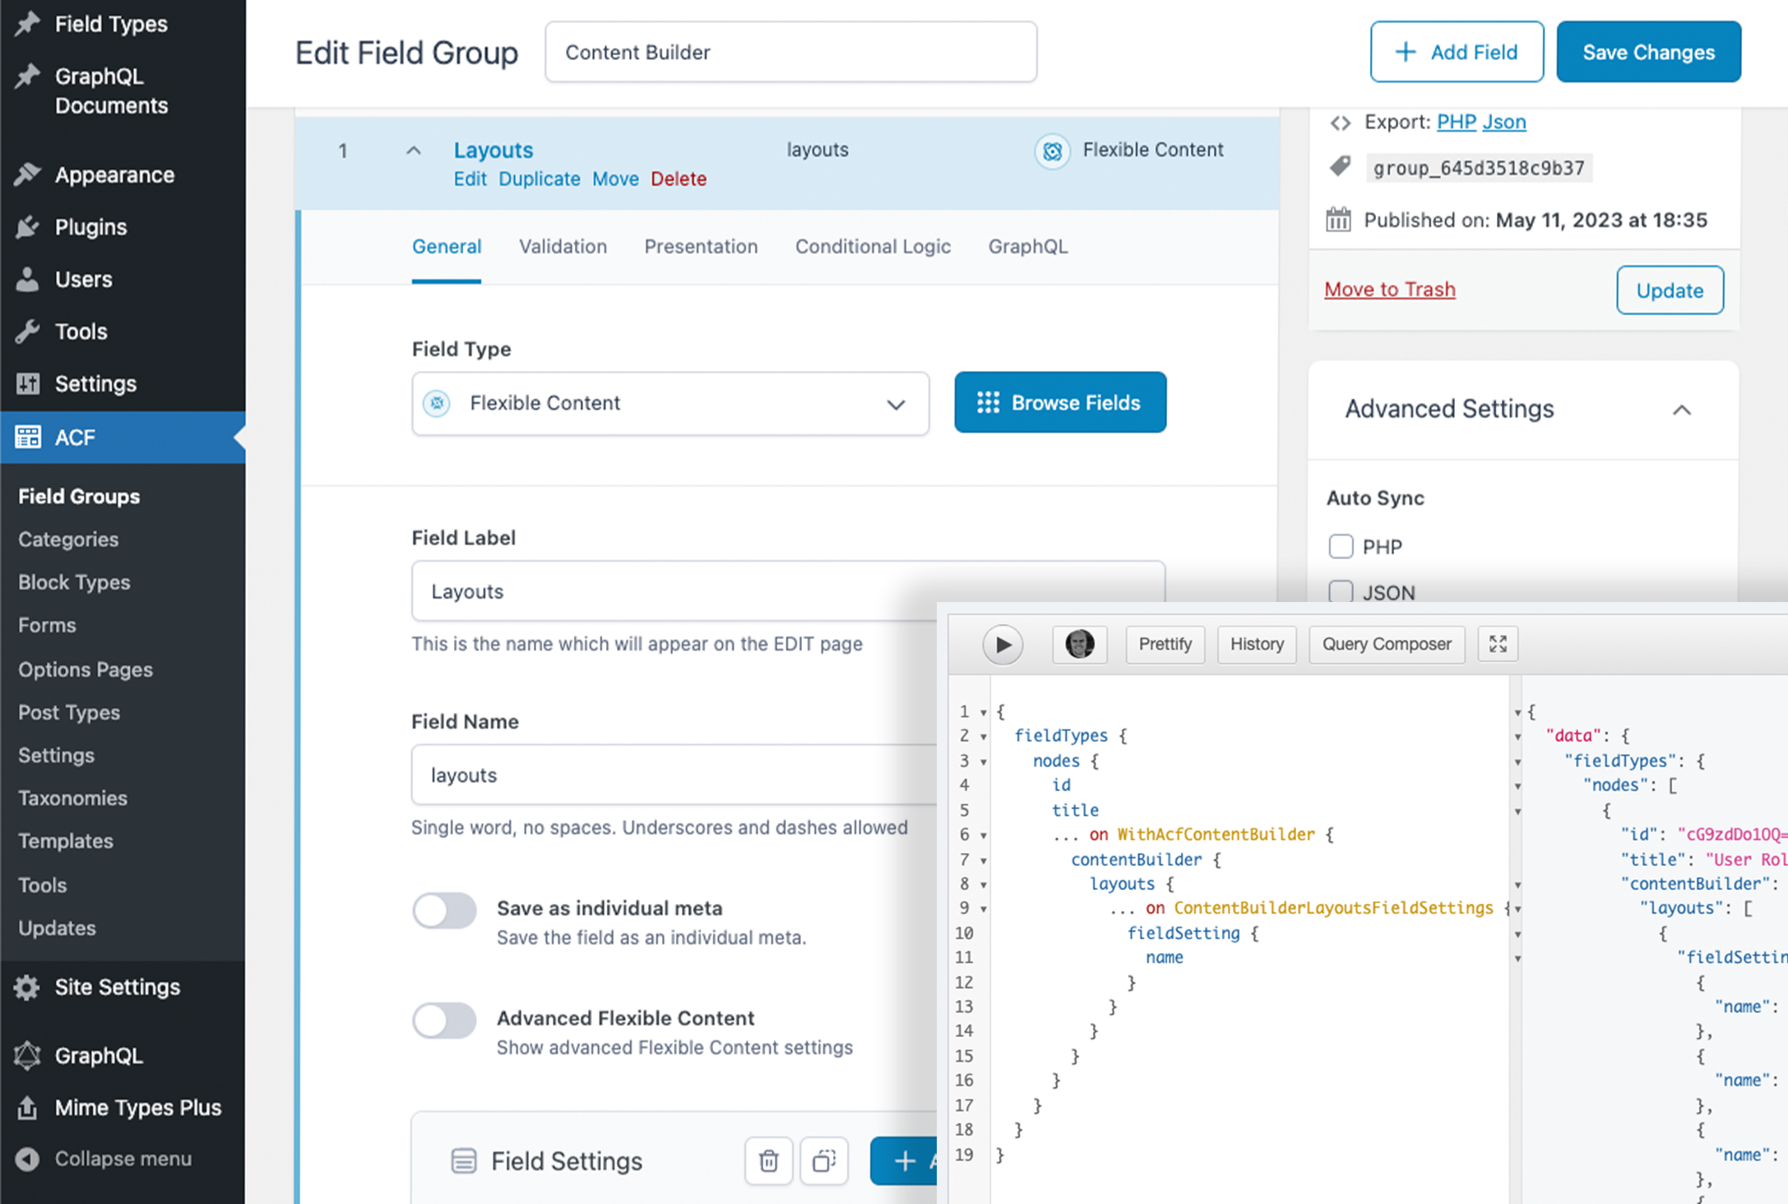Viewport: 1788px width, 1204px height.
Task: Click the Save Changes button
Action: [x=1648, y=52]
